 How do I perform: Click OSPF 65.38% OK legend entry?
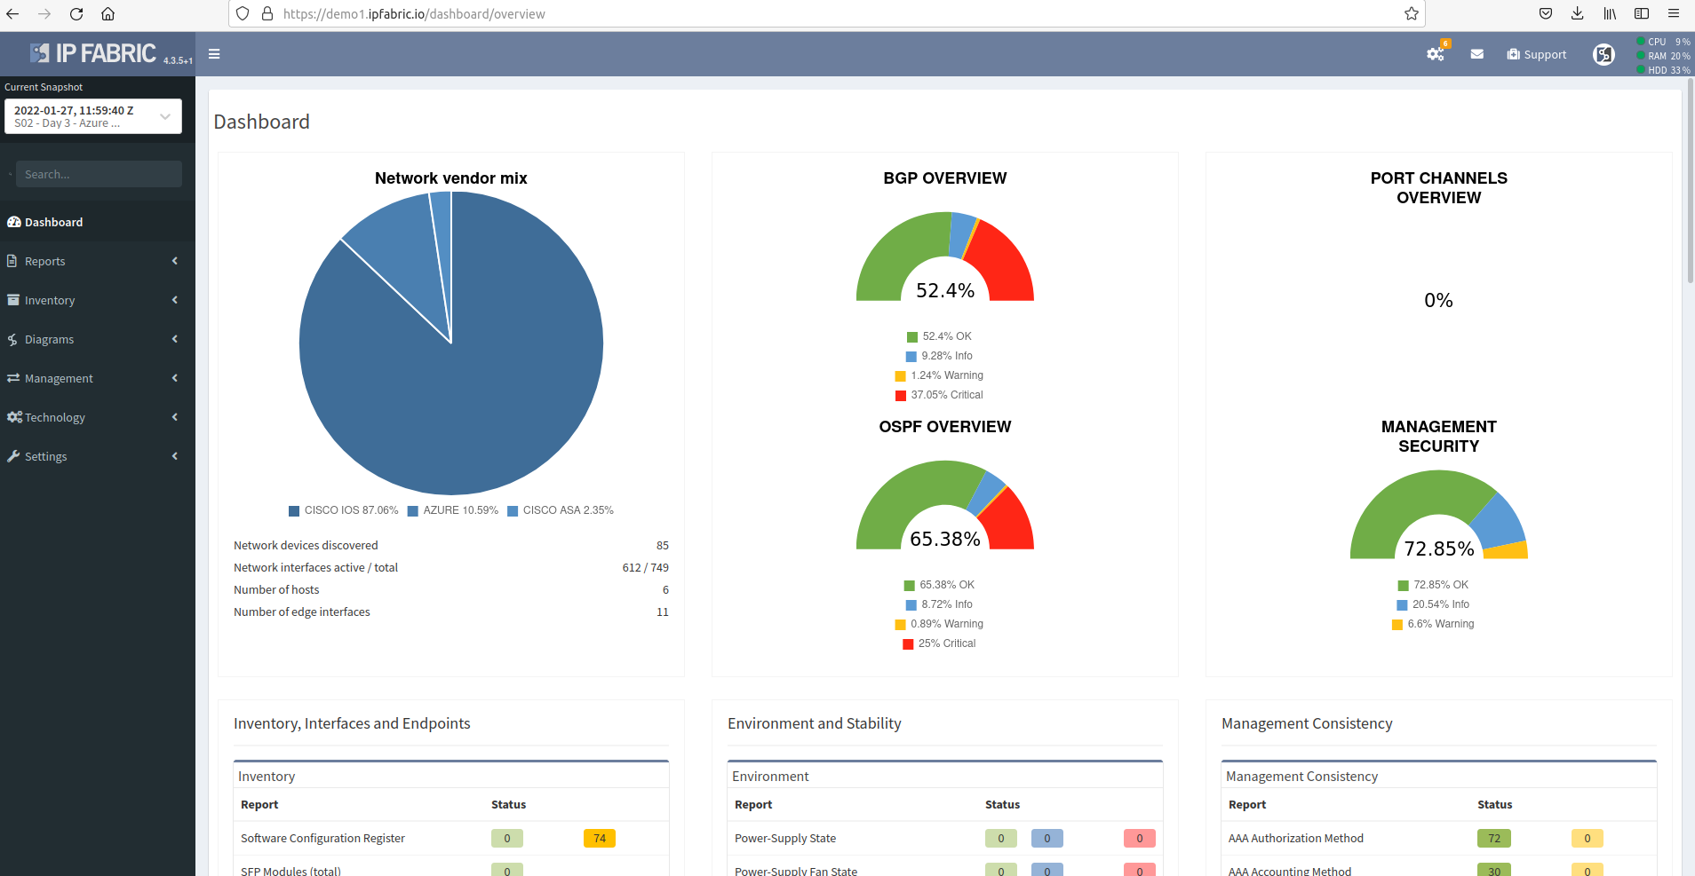pyautogui.click(x=939, y=585)
